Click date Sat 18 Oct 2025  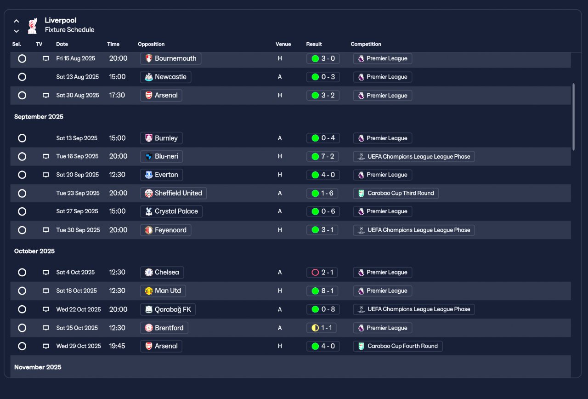pos(77,291)
